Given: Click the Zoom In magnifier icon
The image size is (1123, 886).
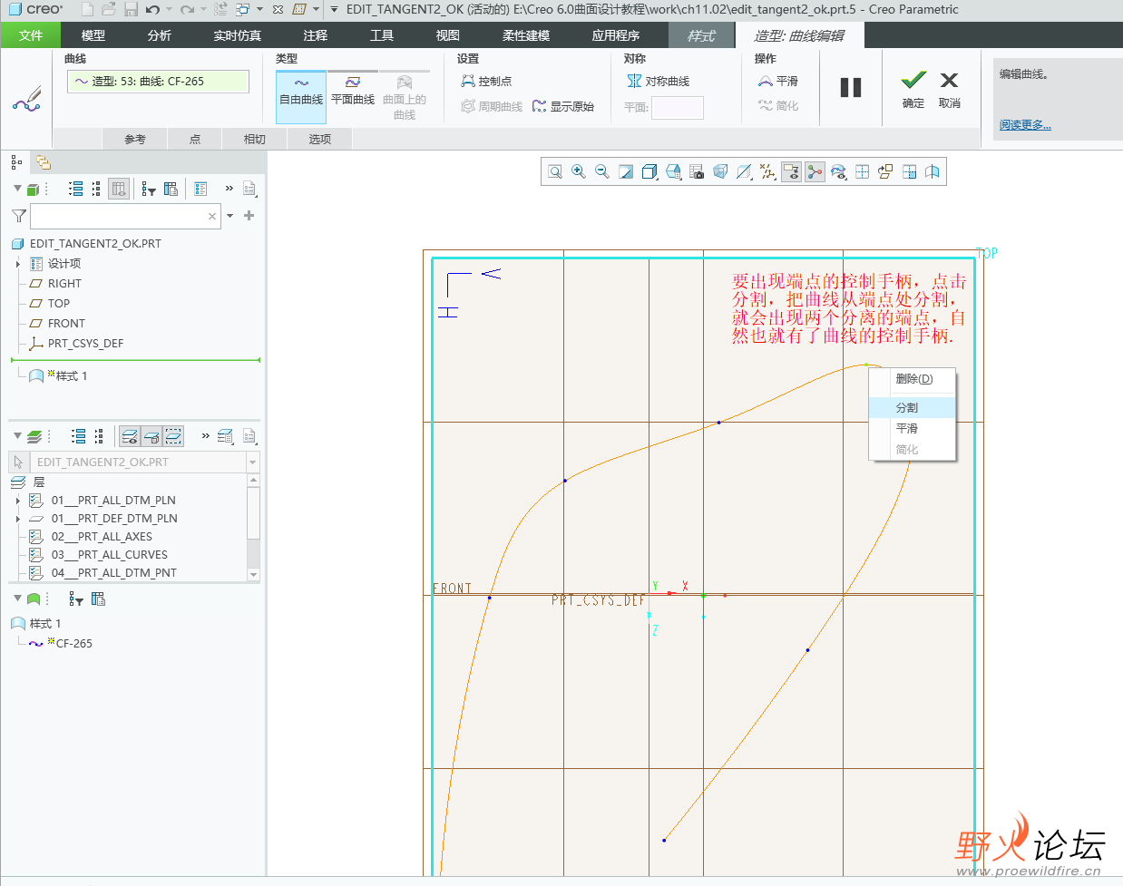Looking at the screenshot, I should (x=579, y=171).
